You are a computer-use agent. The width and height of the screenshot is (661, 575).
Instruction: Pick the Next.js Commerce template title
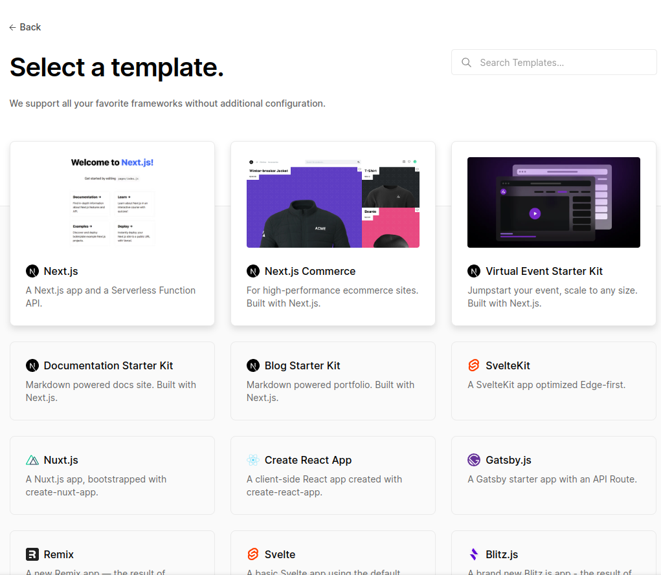(x=310, y=271)
